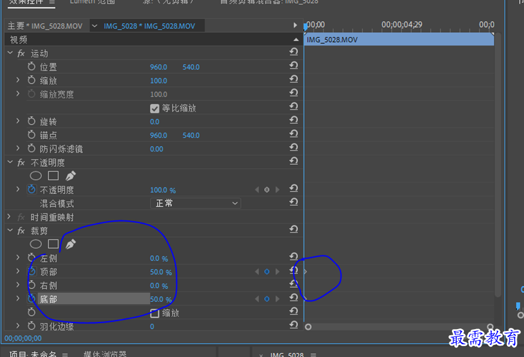Toggle the fx switch for 裁剪

(21, 231)
